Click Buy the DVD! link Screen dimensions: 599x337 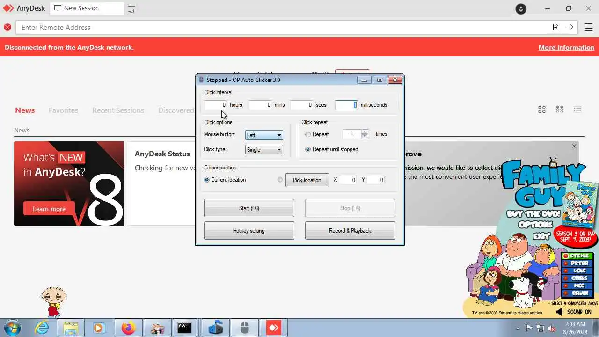(x=533, y=213)
